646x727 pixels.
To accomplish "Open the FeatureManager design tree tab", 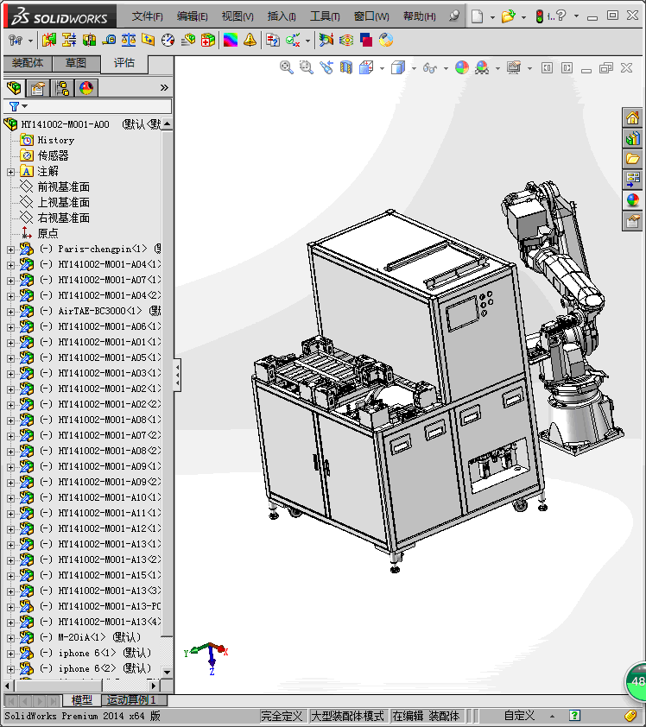I will click(14, 88).
